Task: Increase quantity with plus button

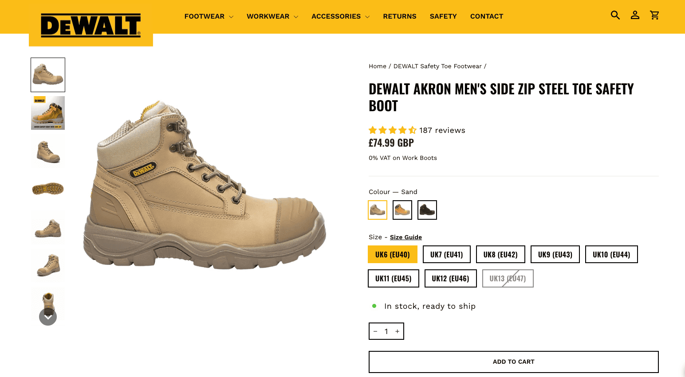Action: coord(398,331)
